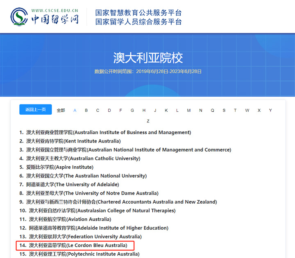Click the 返回上一页 button
The width and height of the screenshot is (295, 258).
tap(36, 109)
